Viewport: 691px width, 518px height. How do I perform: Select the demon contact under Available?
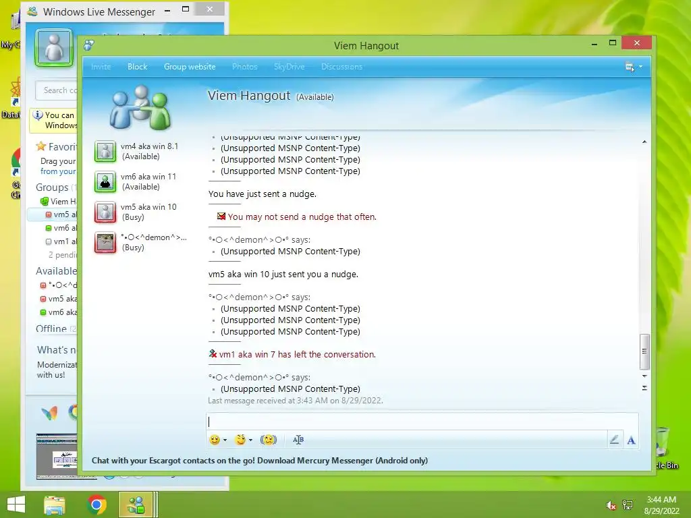pos(59,285)
